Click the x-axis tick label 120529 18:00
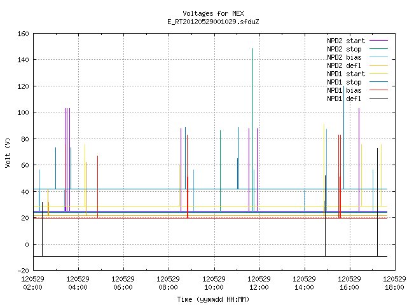The image size is (407, 305). (x=394, y=283)
